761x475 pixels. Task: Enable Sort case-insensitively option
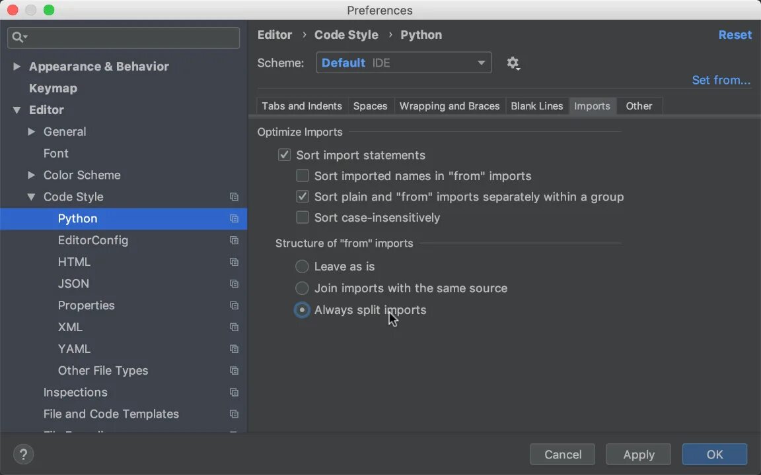coord(303,218)
